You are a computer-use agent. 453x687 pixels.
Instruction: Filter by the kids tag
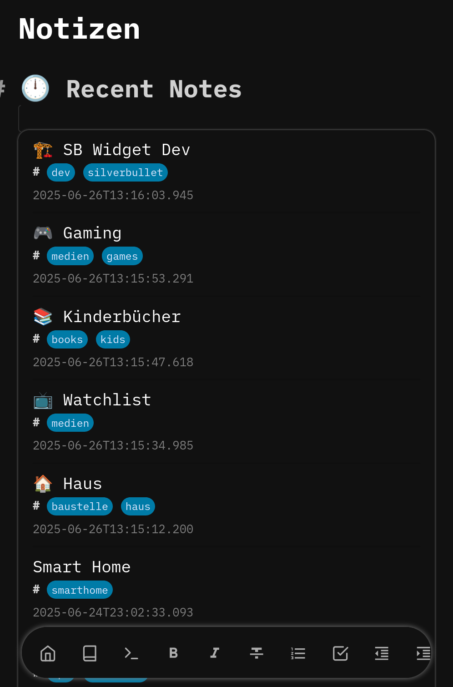(x=113, y=339)
